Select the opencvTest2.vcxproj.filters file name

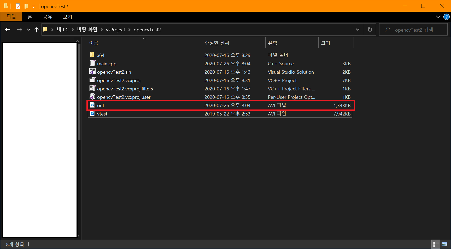click(125, 89)
